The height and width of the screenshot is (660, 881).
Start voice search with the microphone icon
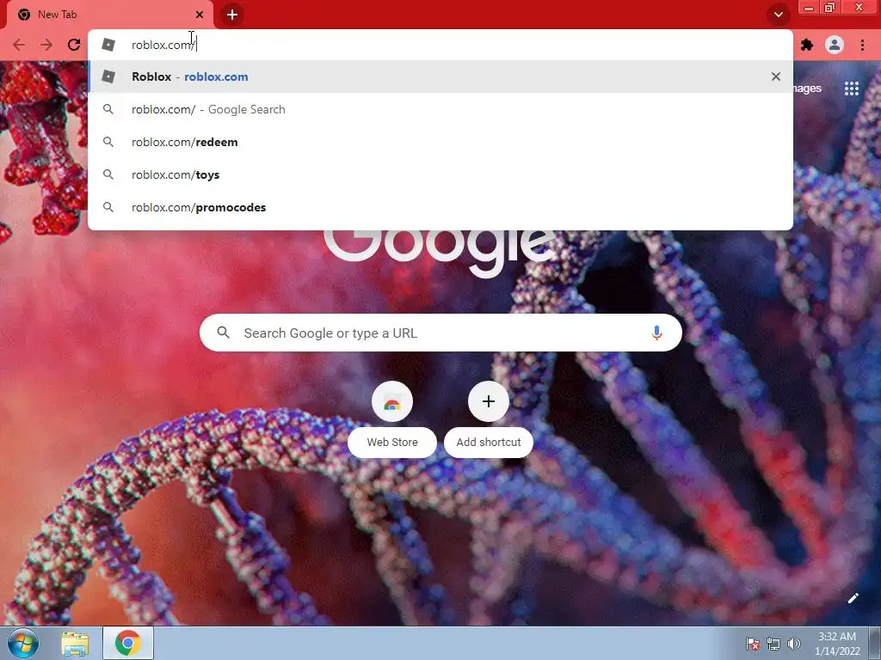pyautogui.click(x=656, y=333)
